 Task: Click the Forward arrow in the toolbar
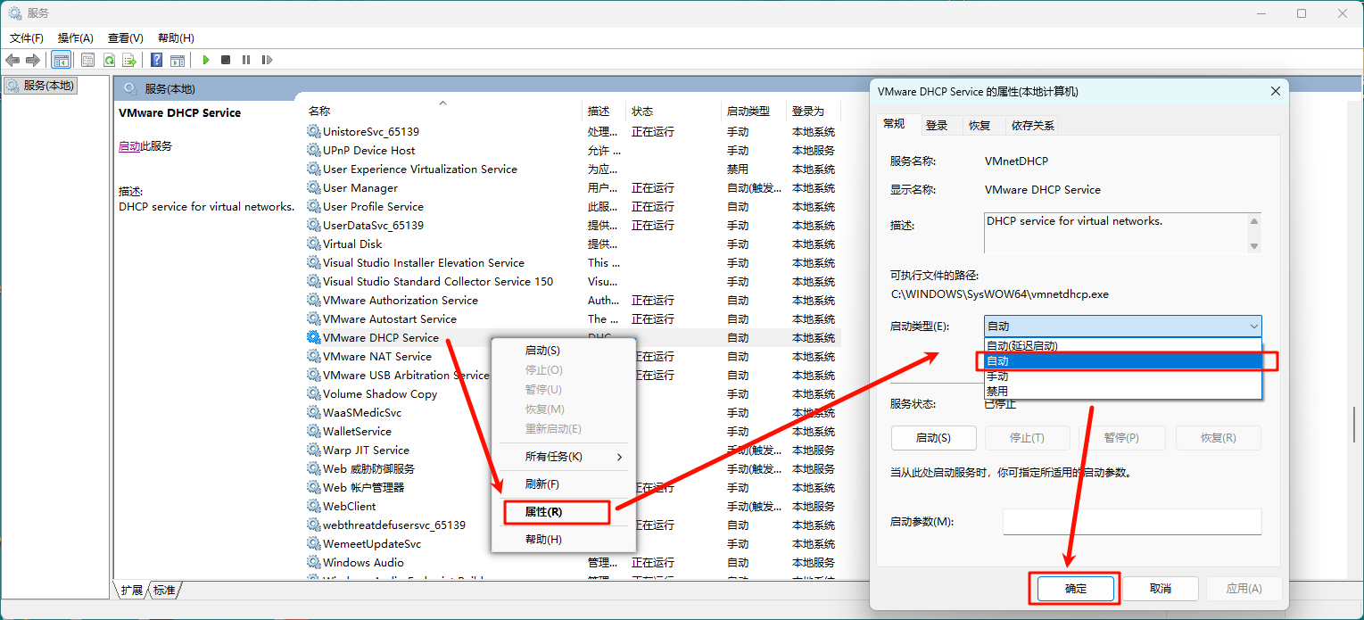coord(33,60)
